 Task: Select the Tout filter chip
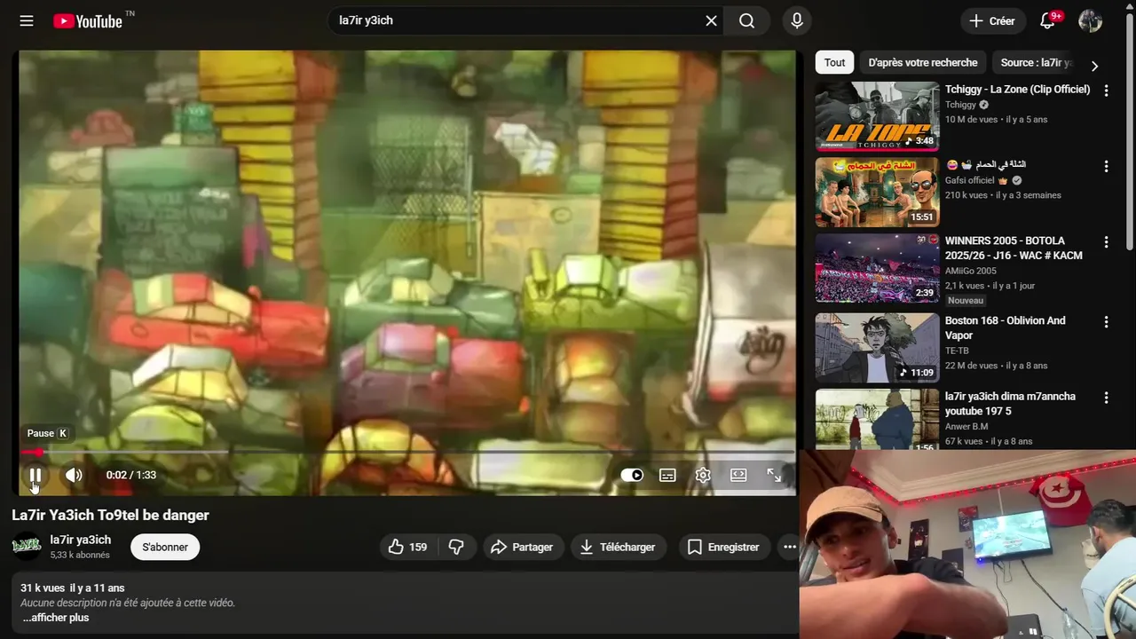834,62
